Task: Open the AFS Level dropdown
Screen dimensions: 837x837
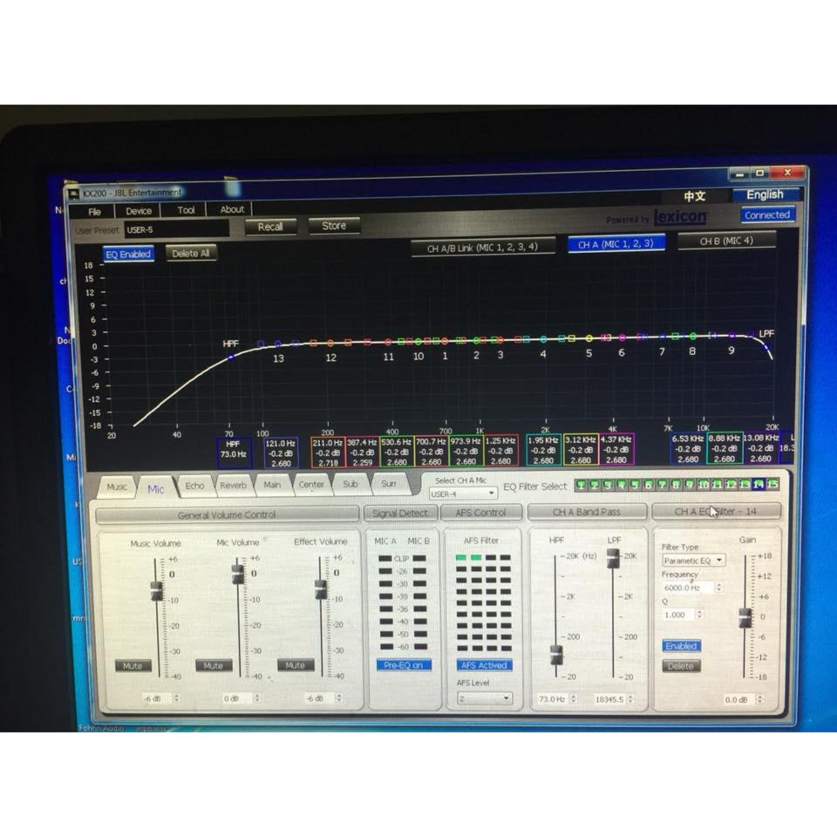Action: (x=484, y=698)
